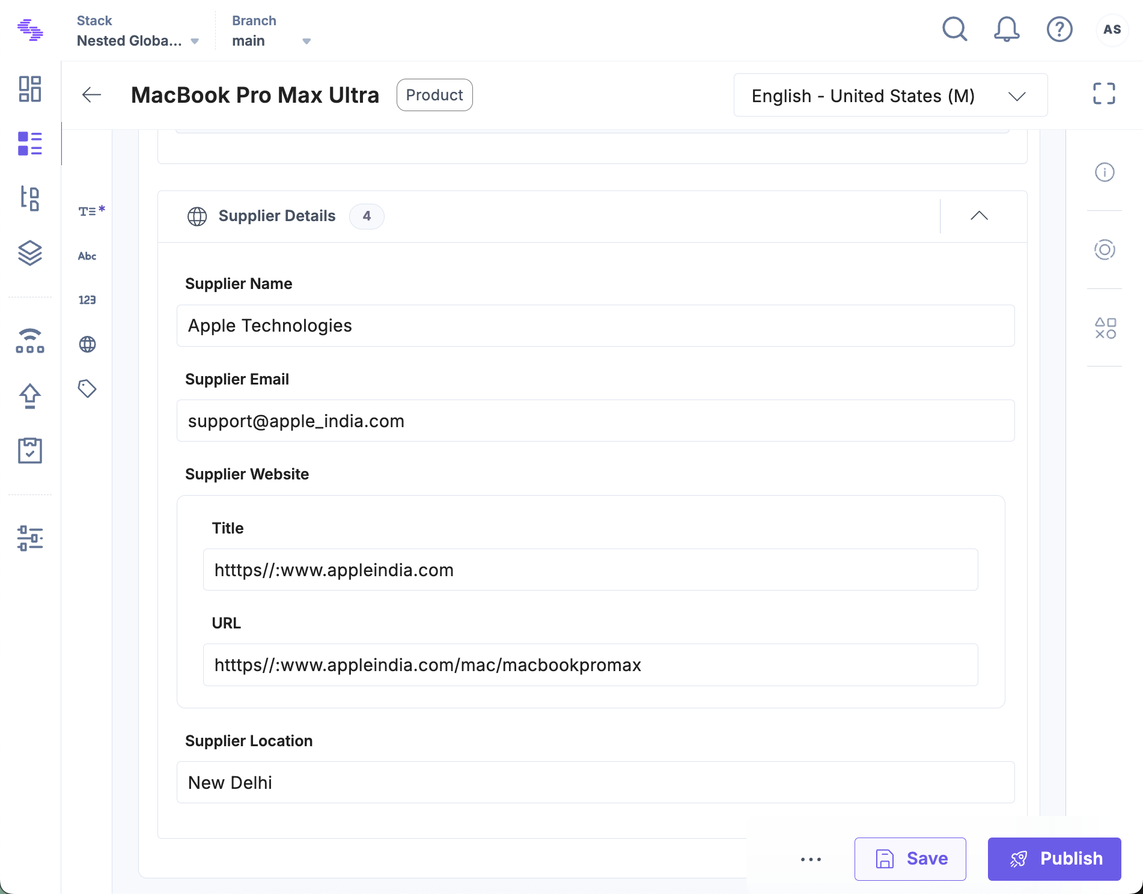
Task: Open the Assets layers icon in sidebar
Action: point(30,253)
